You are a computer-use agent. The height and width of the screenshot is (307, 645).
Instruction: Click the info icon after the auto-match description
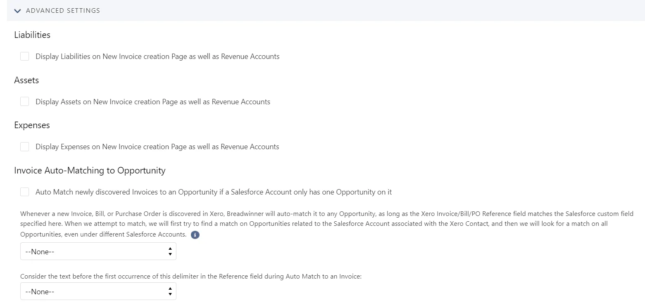pos(195,235)
